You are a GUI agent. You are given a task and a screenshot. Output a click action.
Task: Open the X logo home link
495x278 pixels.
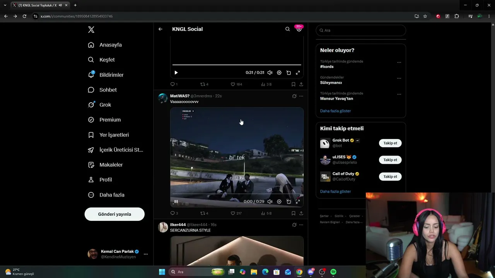click(x=91, y=30)
